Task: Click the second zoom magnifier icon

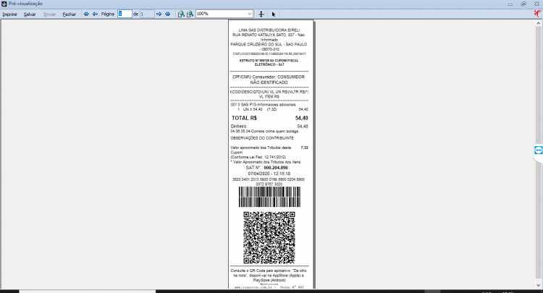Action: point(190,14)
